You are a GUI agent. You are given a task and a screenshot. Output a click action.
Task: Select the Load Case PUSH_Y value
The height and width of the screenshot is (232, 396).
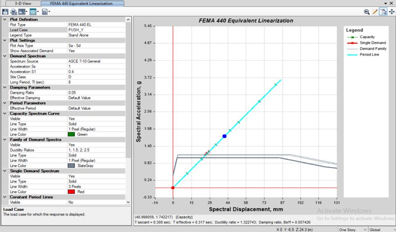(x=96, y=30)
